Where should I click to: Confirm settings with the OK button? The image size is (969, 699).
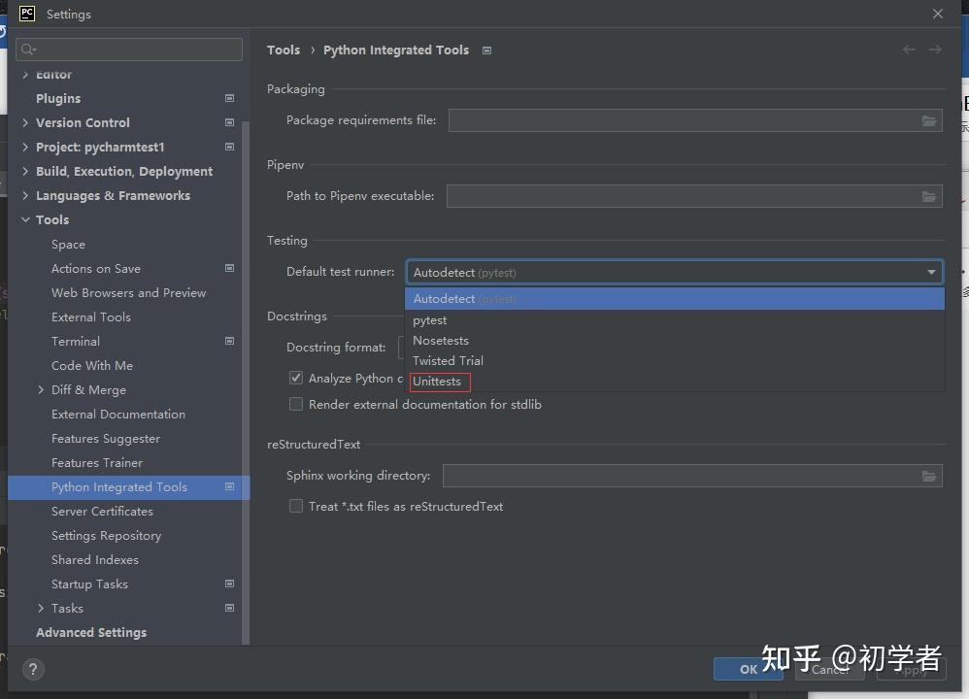[x=749, y=669]
